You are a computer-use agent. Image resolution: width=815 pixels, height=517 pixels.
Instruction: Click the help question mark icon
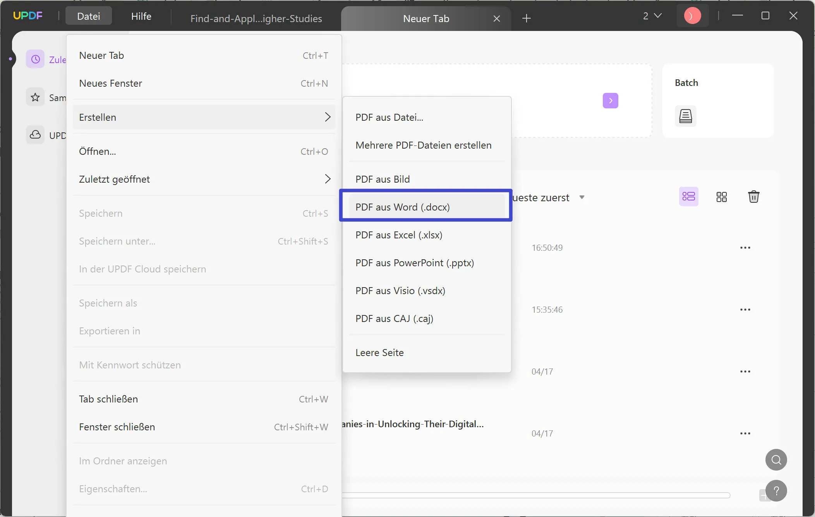coord(776,491)
